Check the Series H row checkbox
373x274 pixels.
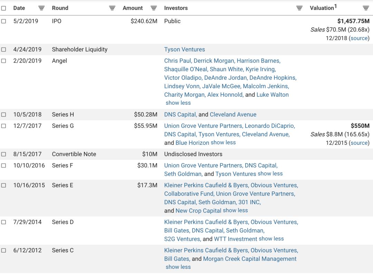tap(3, 114)
